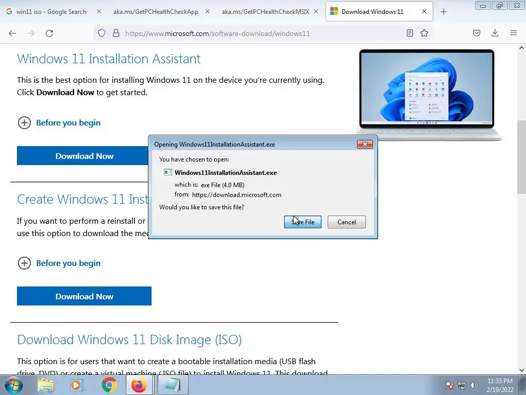
Task: Click Download Now for Installation Media
Action: (x=84, y=296)
